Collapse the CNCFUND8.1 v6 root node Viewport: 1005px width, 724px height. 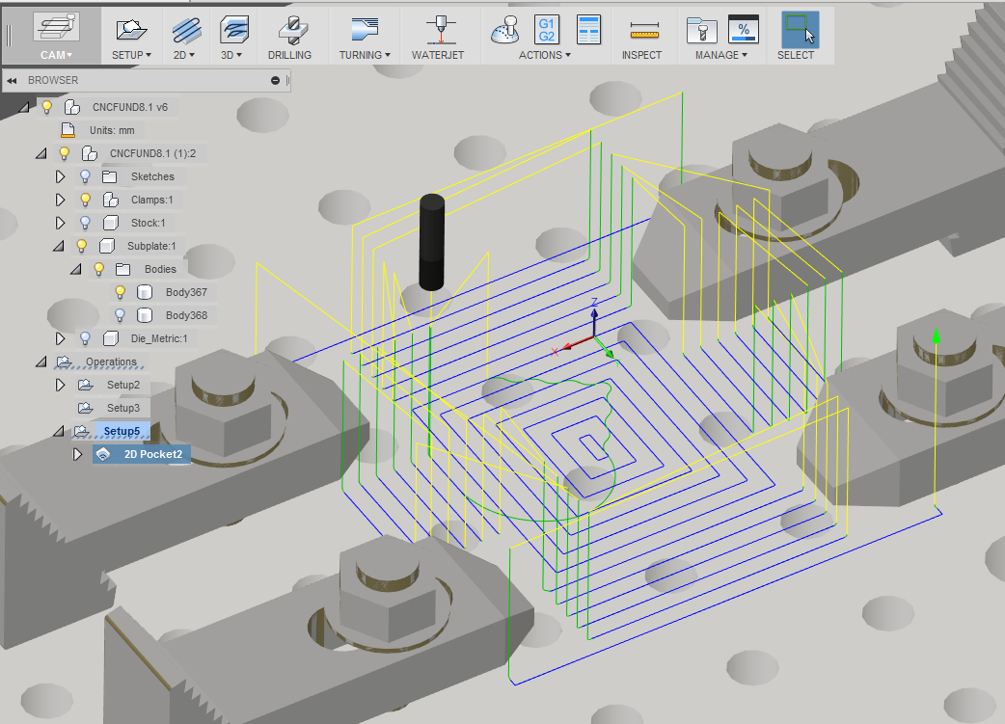[24, 107]
